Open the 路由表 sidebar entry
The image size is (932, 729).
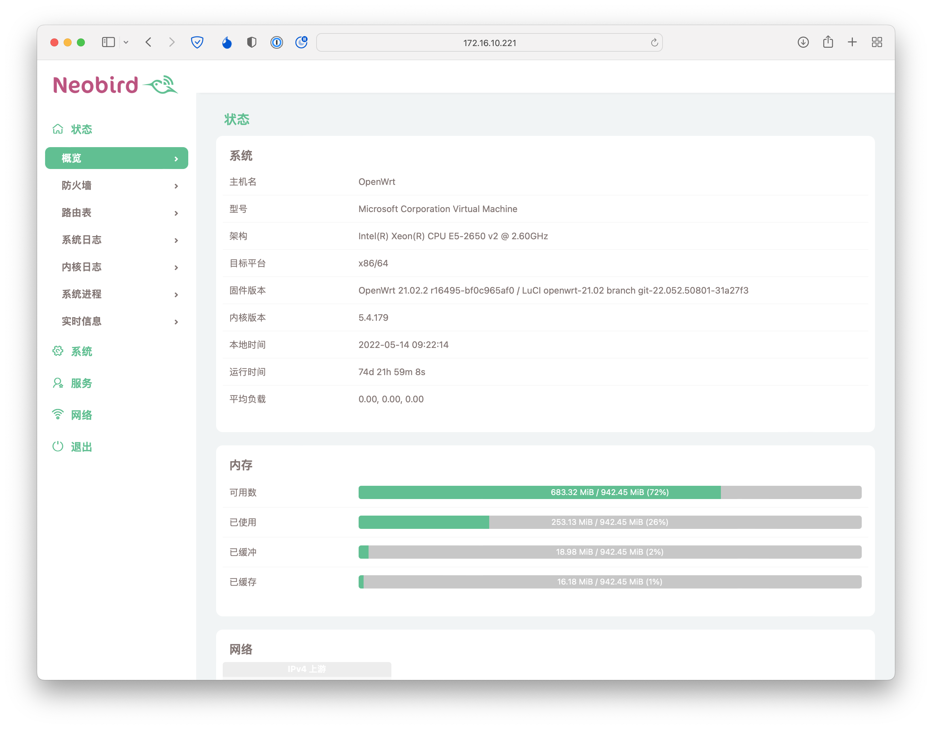[x=77, y=212]
